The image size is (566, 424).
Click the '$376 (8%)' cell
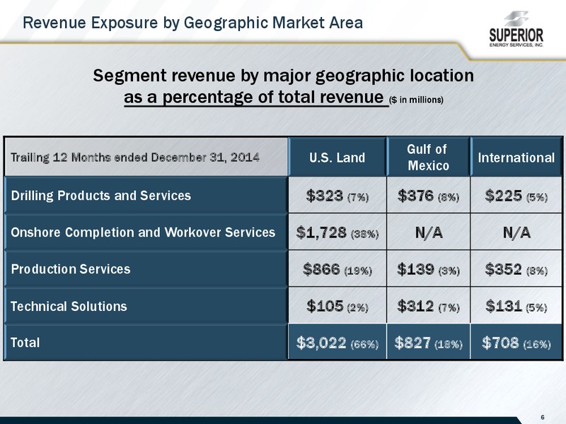[428, 196]
